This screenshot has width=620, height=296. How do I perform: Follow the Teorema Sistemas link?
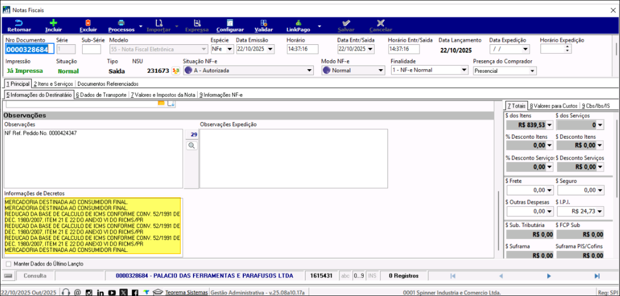click(187, 292)
